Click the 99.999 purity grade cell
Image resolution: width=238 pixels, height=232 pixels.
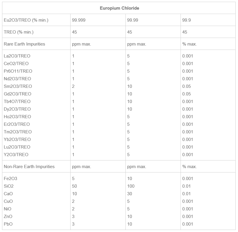pos(79,20)
